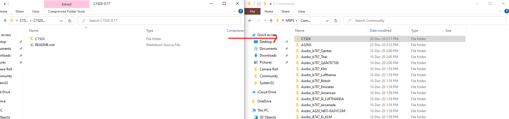
Task: Click the Help icon in the Community window
Action: (x=506, y=11)
